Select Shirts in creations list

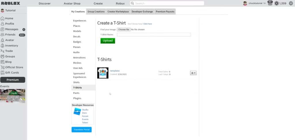pyautogui.click(x=76, y=83)
